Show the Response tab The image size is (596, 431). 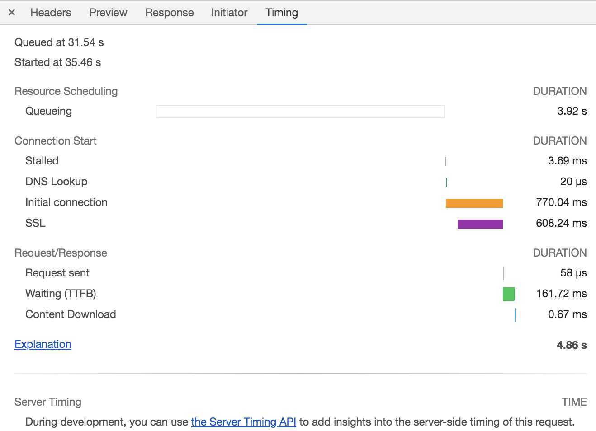click(170, 13)
